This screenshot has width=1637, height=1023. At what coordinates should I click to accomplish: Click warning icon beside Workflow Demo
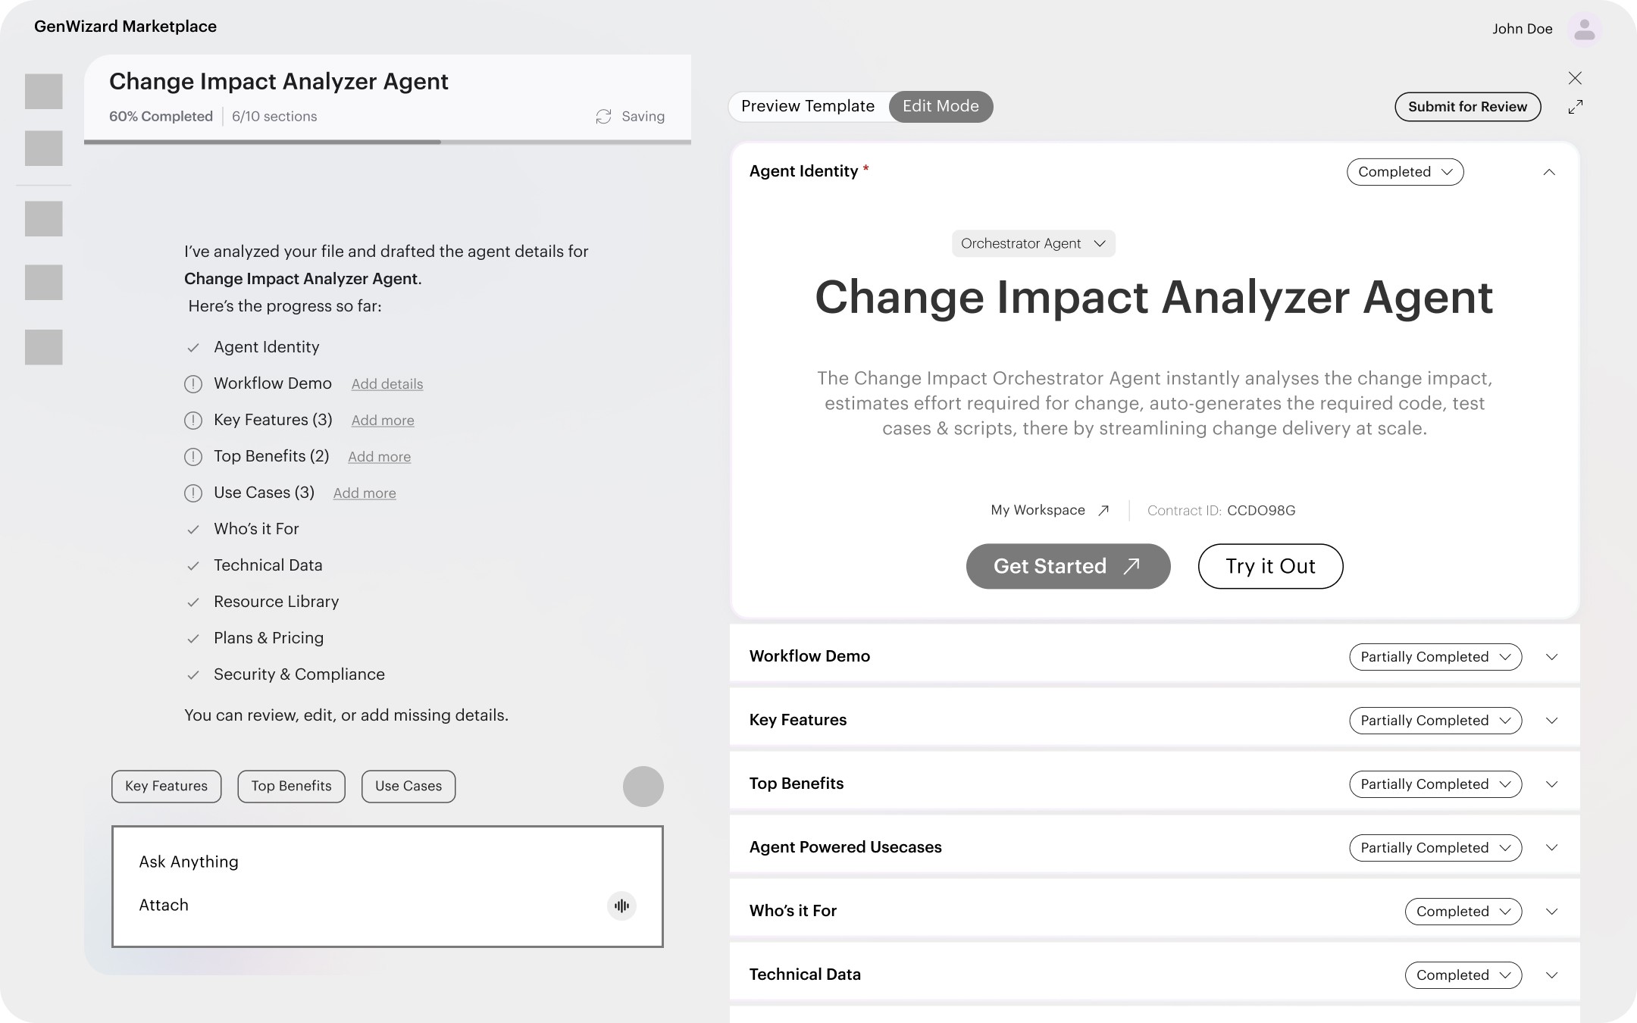(x=193, y=384)
